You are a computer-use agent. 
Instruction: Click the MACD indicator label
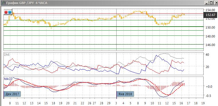8,79
